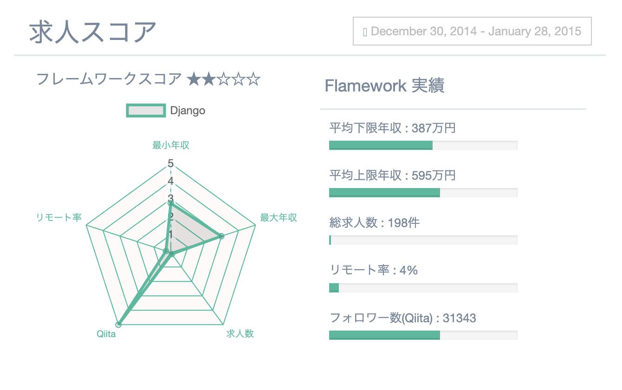This screenshot has width=622, height=390.
Task: Click 総求人数 progress bar
Action: pos(423,240)
